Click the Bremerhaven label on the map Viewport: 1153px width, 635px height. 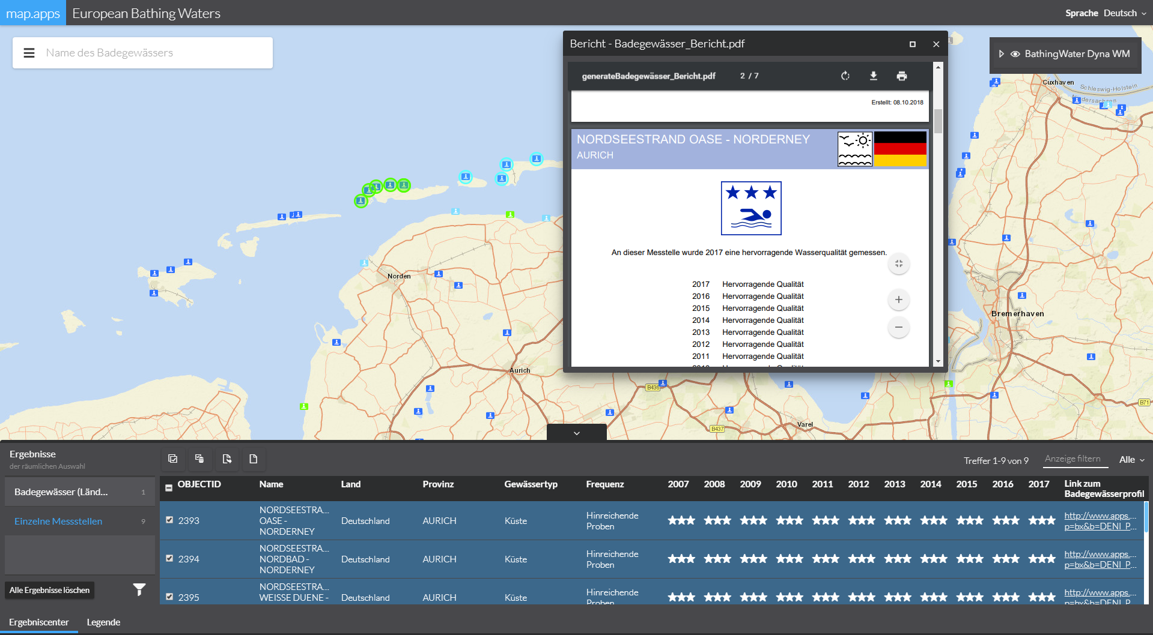(1017, 314)
